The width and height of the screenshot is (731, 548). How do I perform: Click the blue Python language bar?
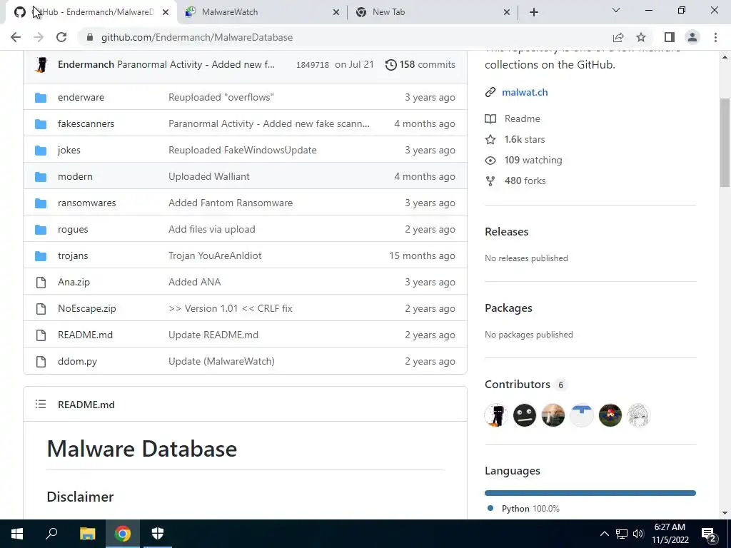click(590, 493)
